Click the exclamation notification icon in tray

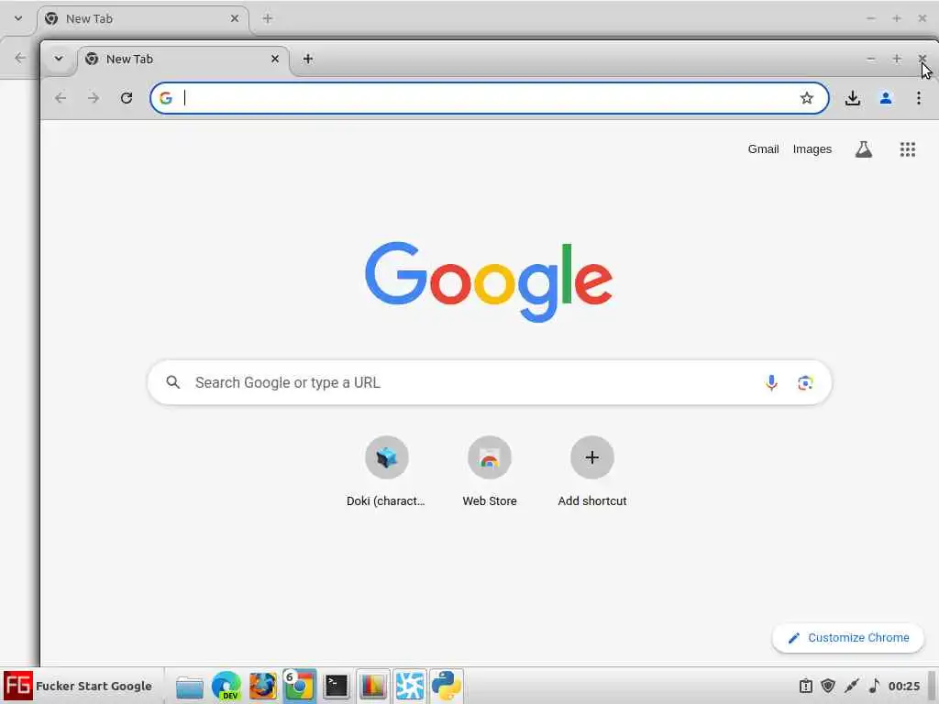pyautogui.click(x=805, y=686)
